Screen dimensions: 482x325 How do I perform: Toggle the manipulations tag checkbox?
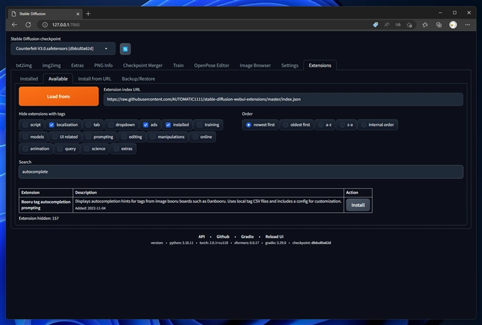click(x=153, y=137)
